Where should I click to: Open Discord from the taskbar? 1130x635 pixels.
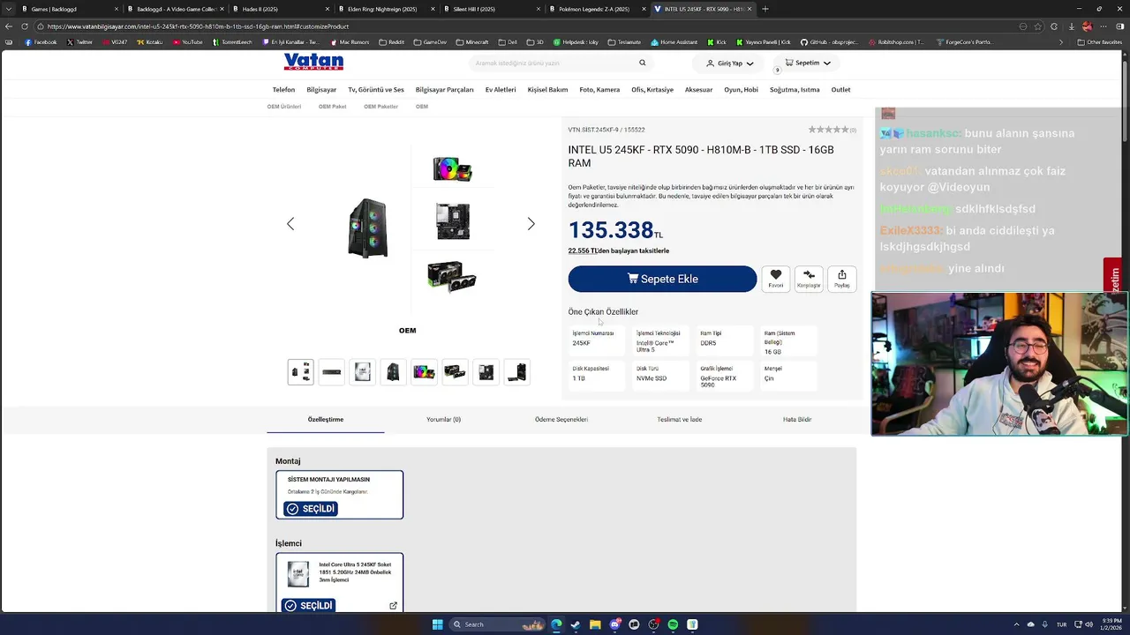[614, 624]
